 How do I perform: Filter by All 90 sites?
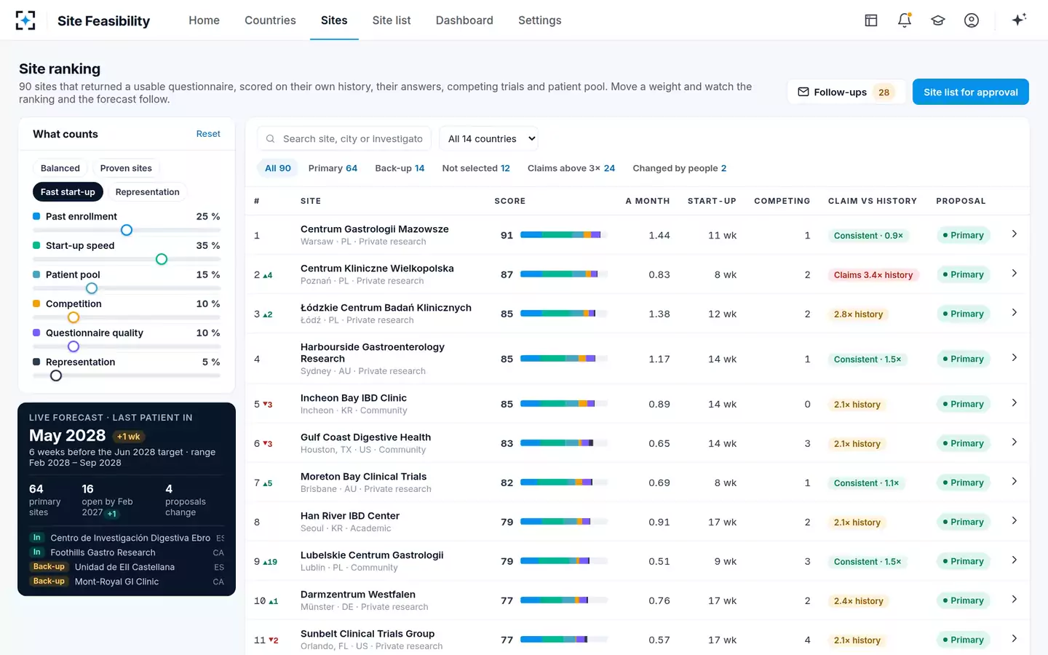[x=277, y=168]
